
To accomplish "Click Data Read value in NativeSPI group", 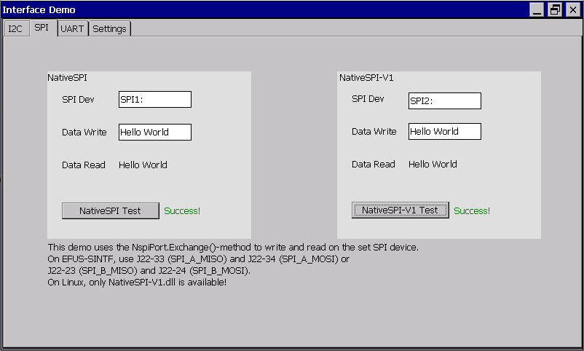I will [143, 165].
